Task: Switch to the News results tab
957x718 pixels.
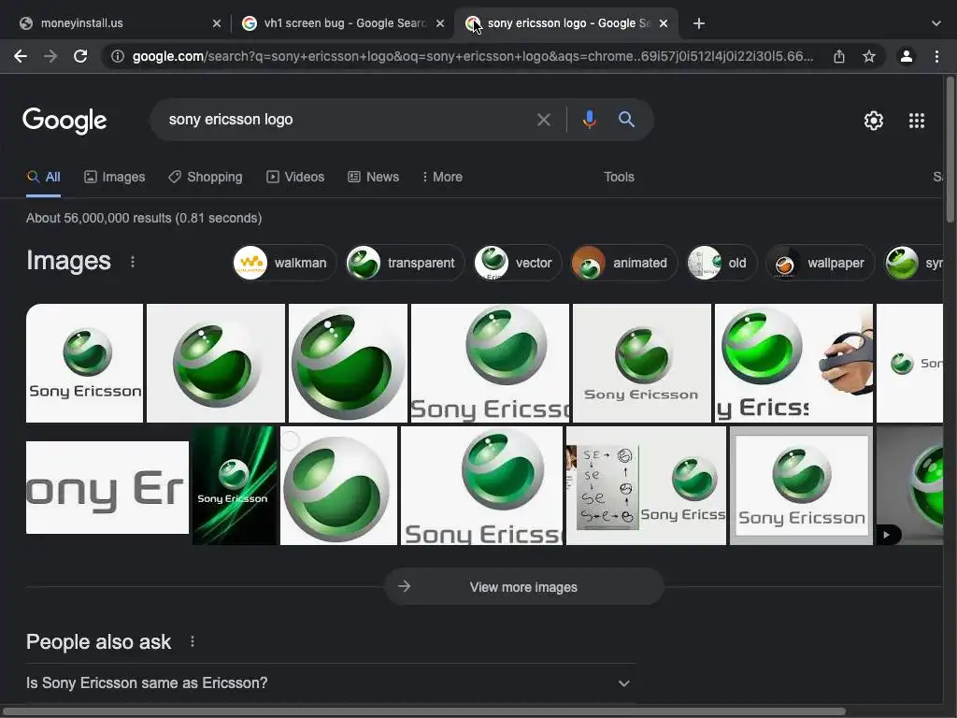Action: pyautogui.click(x=373, y=177)
